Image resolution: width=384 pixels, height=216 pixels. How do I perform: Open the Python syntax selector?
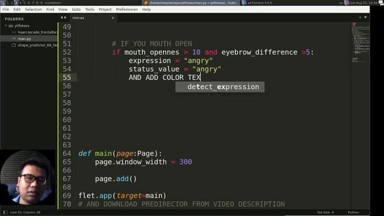pos(353,212)
